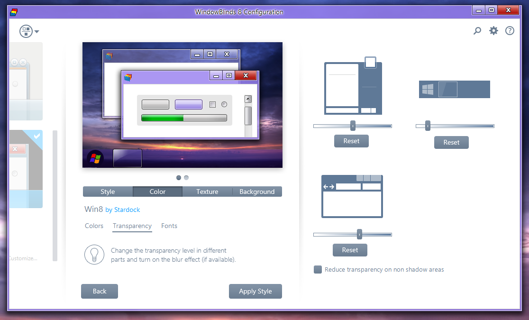529x320 pixels.
Task: Open the settings gear icon
Action: [x=493, y=31]
